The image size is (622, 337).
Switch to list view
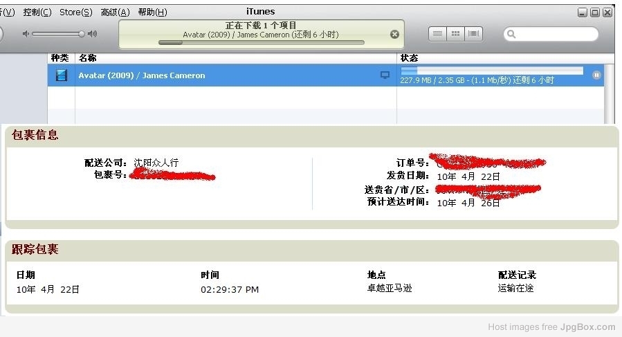[x=437, y=34]
